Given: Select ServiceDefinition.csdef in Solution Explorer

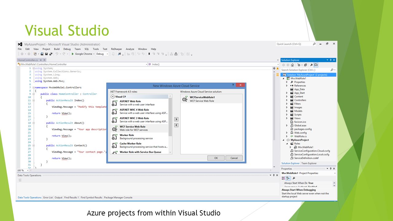Looking at the screenshot, I should pyautogui.click(x=306, y=158).
